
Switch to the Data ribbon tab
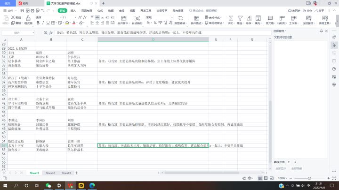tap(111, 10)
